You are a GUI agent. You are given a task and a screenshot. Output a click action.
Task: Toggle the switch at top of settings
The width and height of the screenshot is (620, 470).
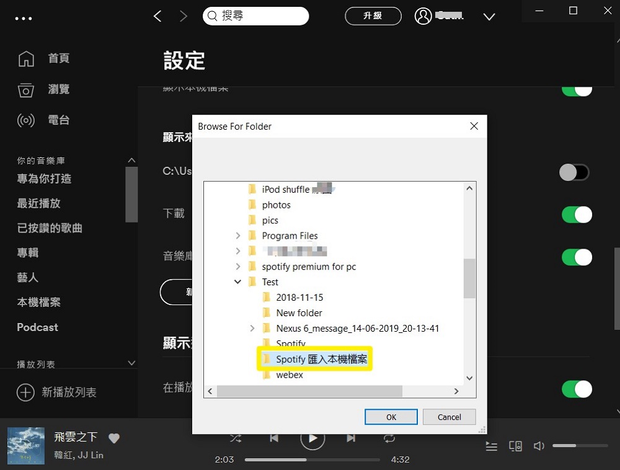[577, 91]
